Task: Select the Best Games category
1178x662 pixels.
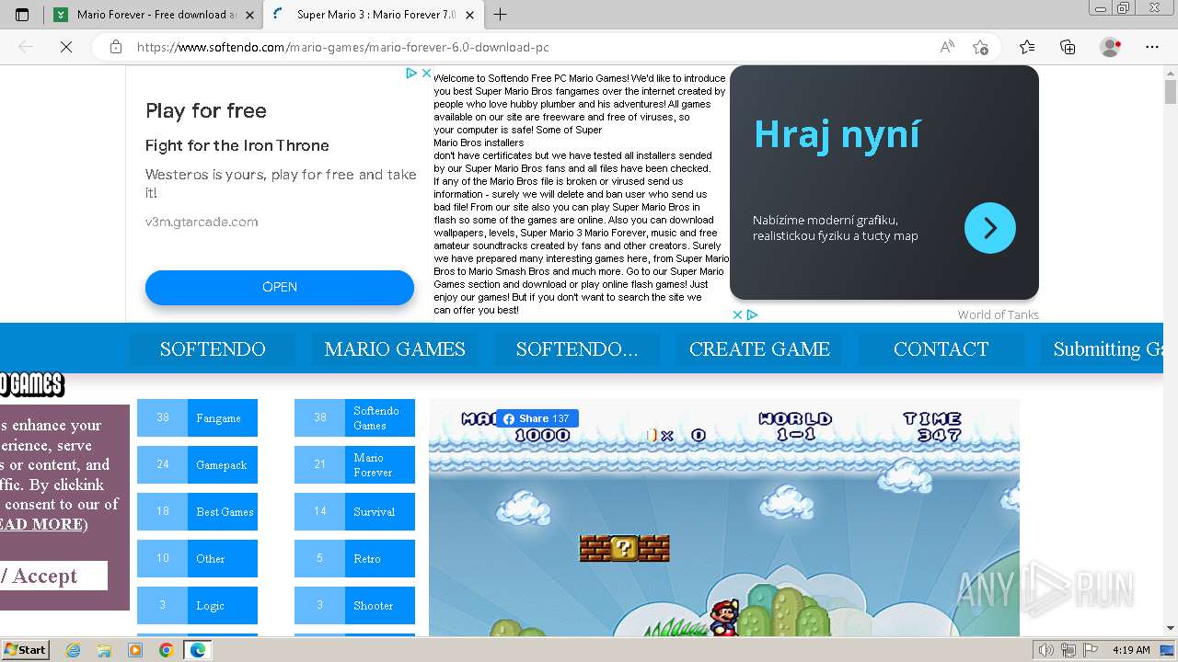Action: click(x=197, y=511)
